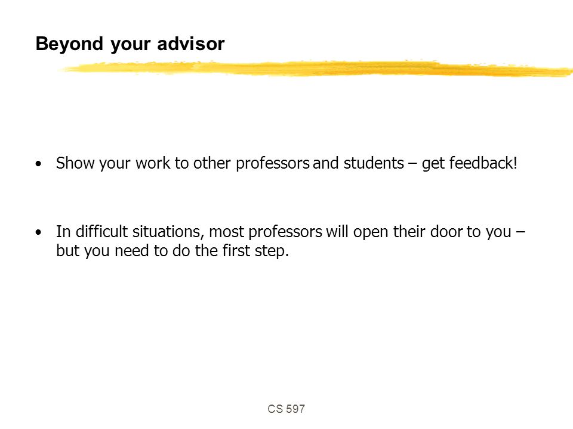573x429 pixels.
Task: Select the word "Beyond" in the title
Action: (69, 43)
